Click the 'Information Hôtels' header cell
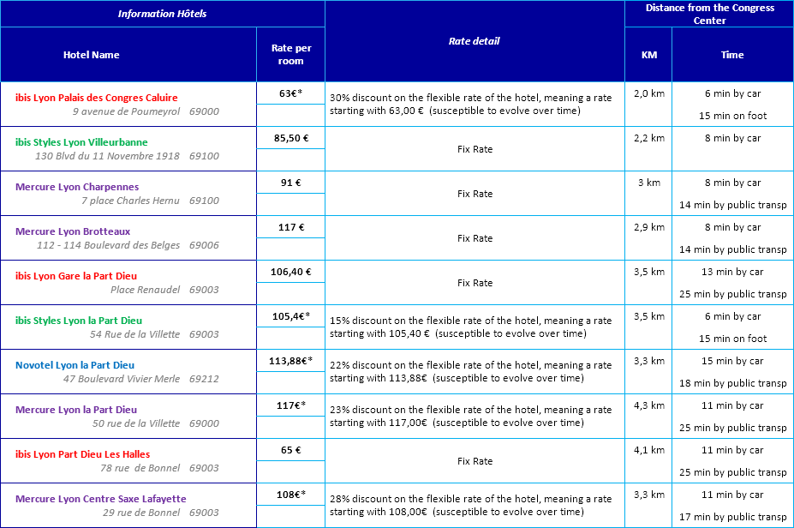This screenshot has width=794, height=528. point(162,14)
